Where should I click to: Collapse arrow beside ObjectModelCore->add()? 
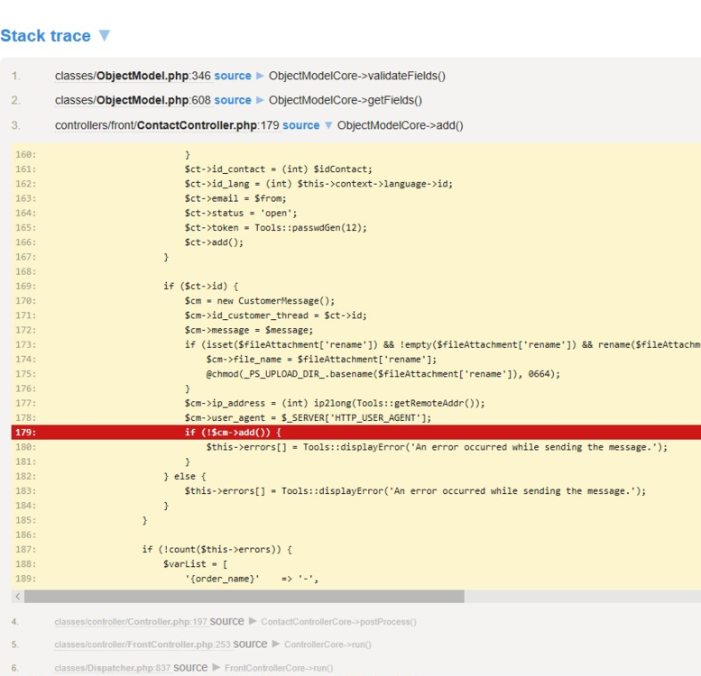[x=328, y=125]
